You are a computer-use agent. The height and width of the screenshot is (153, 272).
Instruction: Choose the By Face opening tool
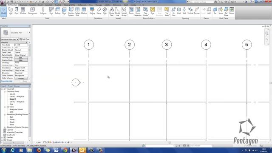coord(173,11)
